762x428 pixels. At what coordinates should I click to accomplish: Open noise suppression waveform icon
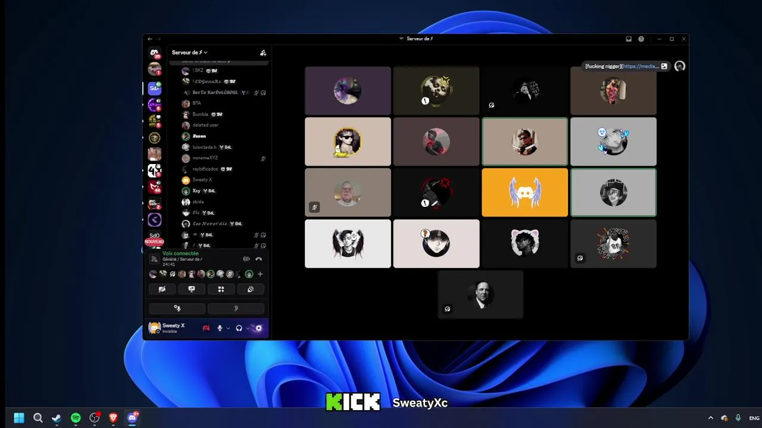coord(246,259)
